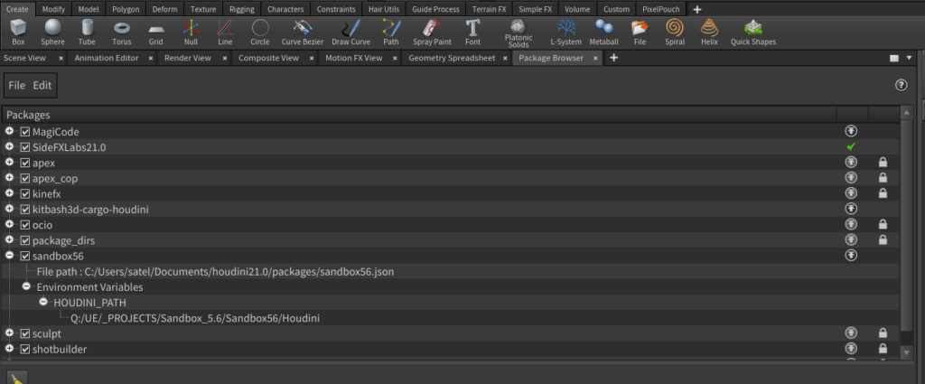Toggle the sandbox56 package checkbox

click(x=25, y=257)
